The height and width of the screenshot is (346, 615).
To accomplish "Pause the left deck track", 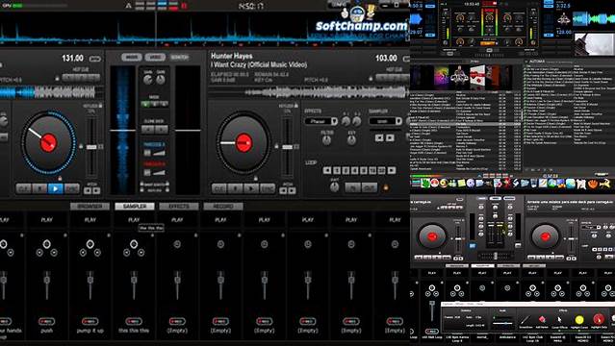I will point(39,189).
